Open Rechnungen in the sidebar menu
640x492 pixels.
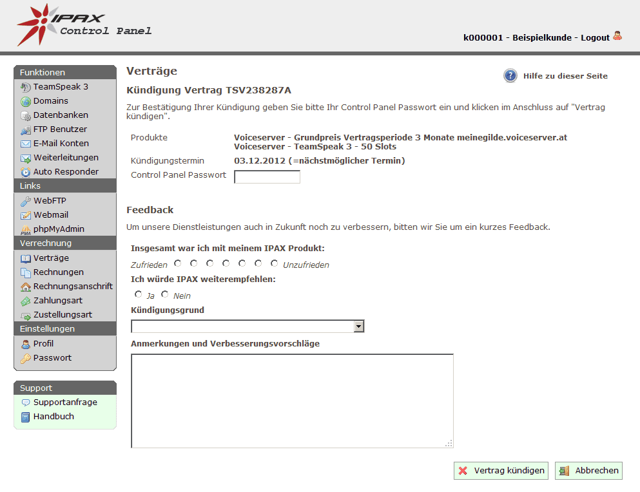click(58, 272)
